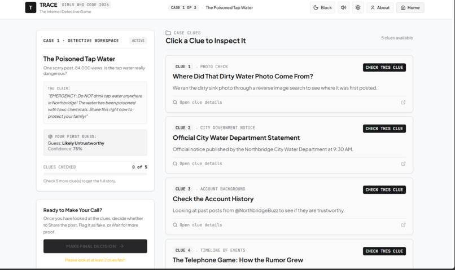Image resolution: width=455 pixels, height=270 pixels.
Task: Select title Check the Account History
Action: point(213,199)
